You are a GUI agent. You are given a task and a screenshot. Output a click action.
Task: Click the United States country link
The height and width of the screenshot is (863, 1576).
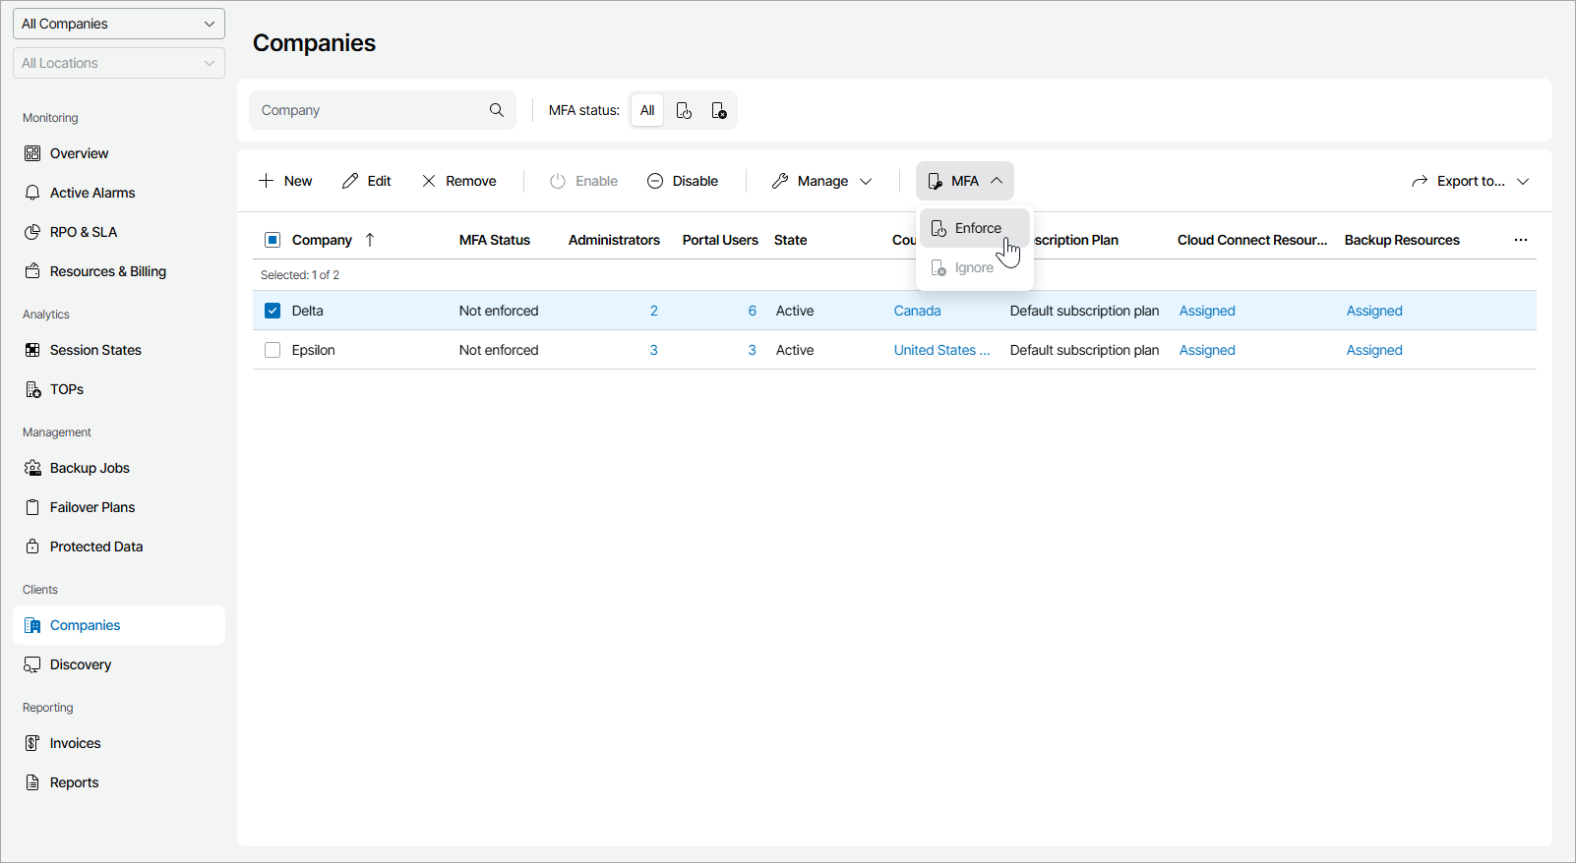tap(941, 350)
